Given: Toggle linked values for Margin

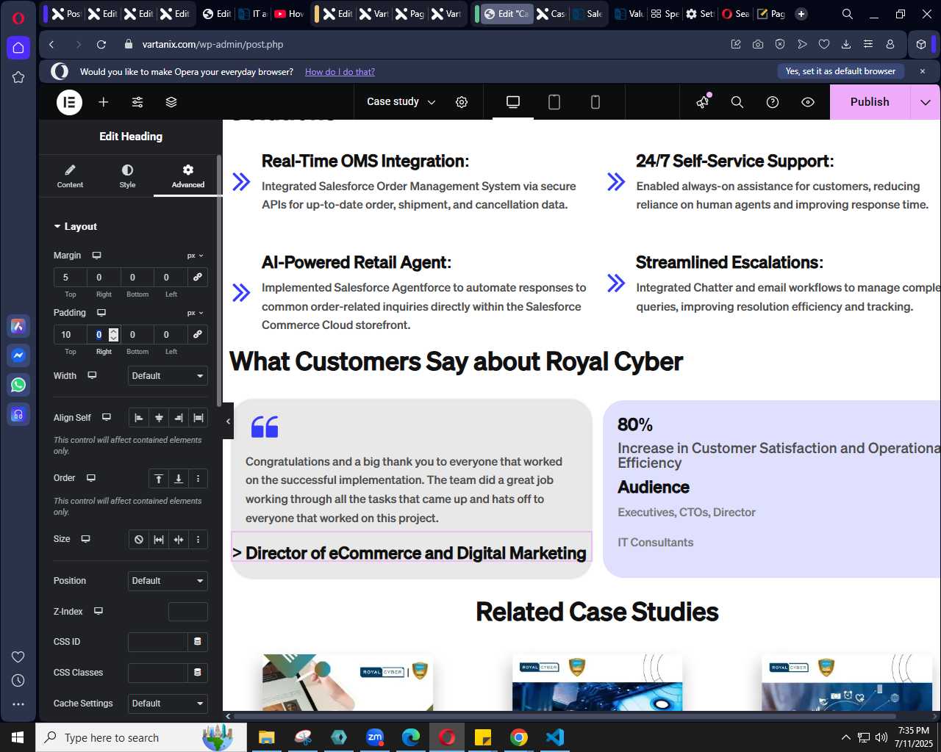Looking at the screenshot, I should coord(197,277).
